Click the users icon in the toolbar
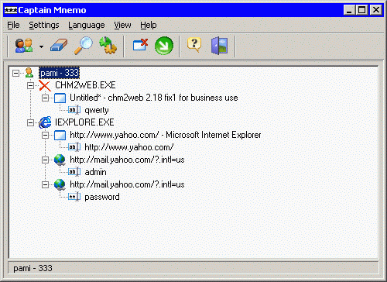This screenshot has width=387, height=282. [24, 46]
